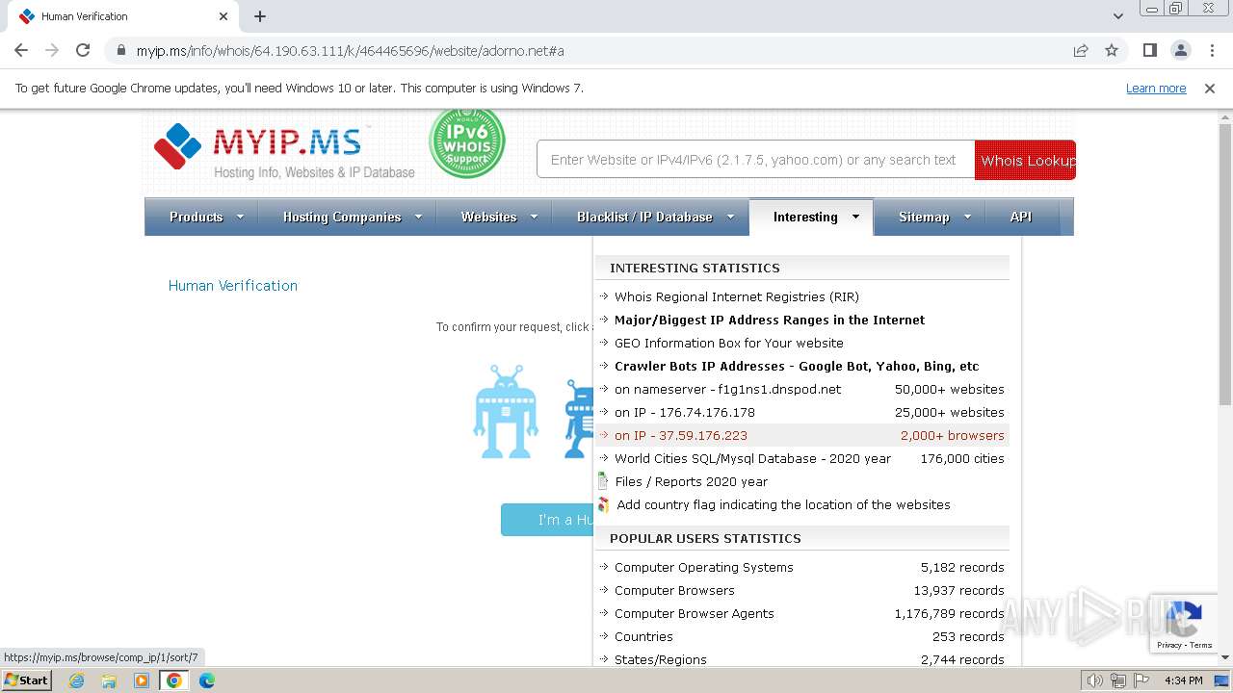
Task: Open Add country flag for websites link
Action: (x=783, y=504)
